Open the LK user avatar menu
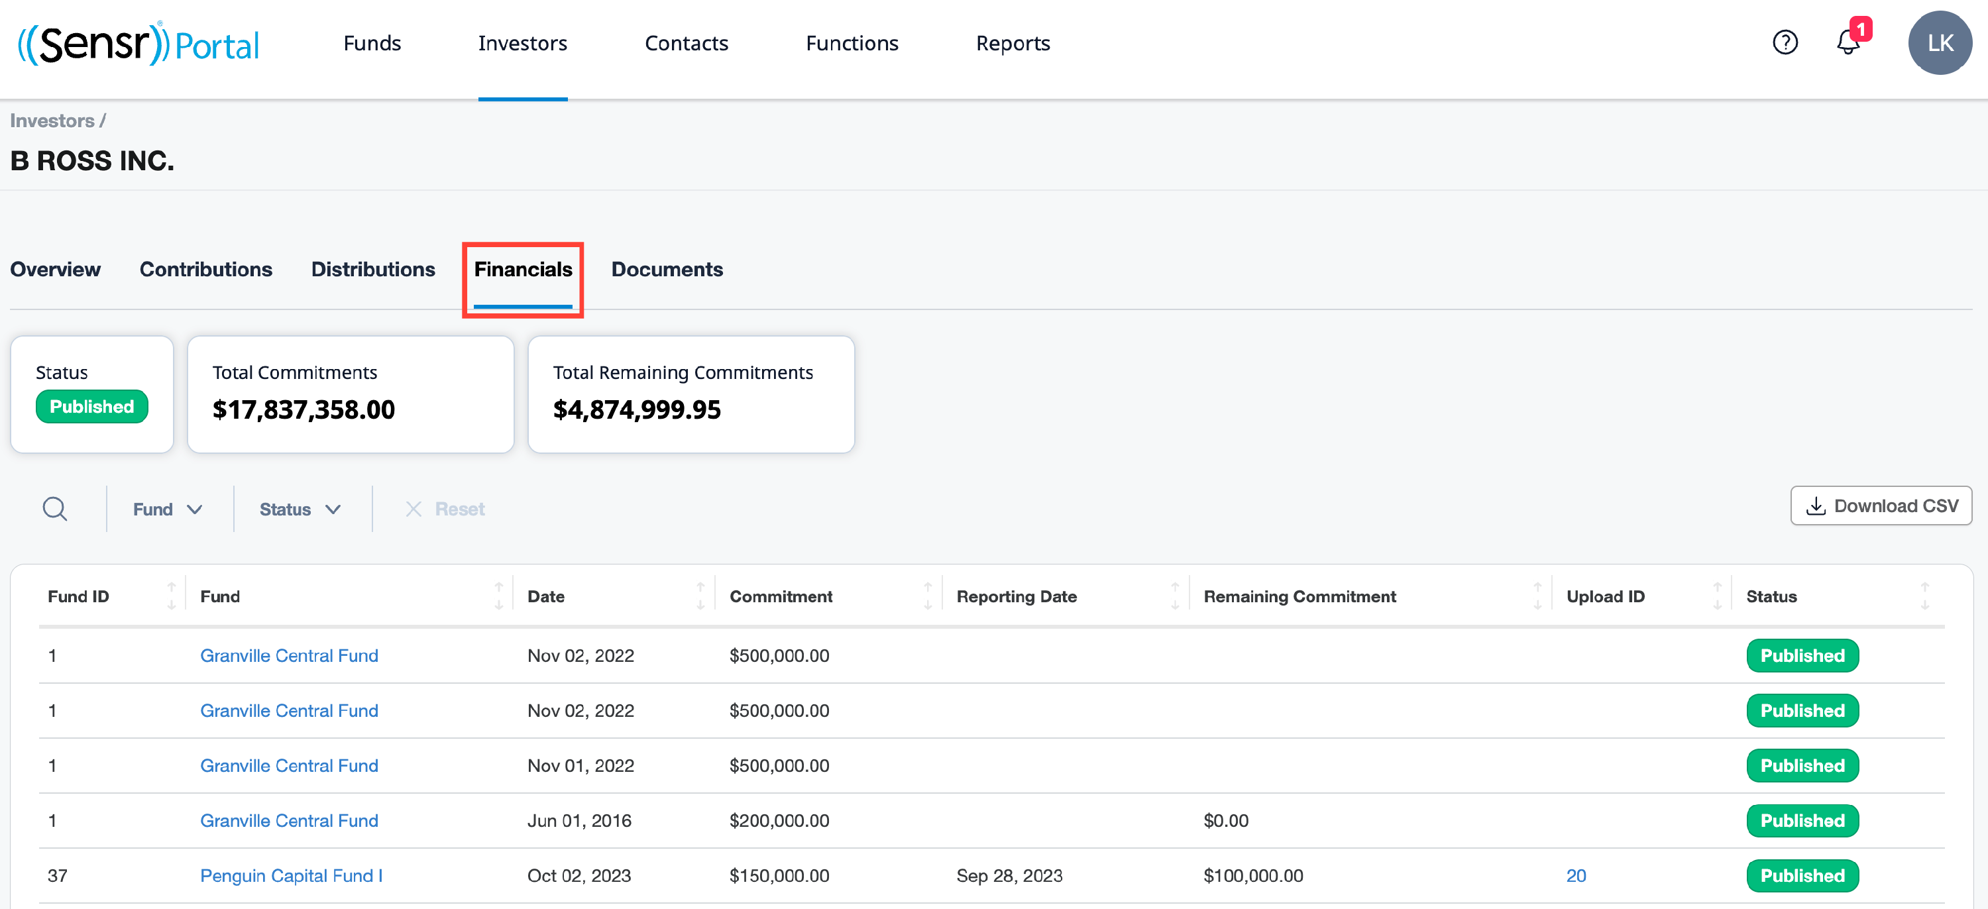Image resolution: width=1988 pixels, height=909 pixels. (x=1940, y=42)
